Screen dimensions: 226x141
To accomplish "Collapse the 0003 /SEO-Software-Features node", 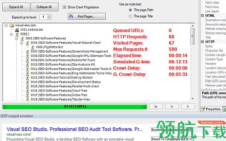I will [16, 39].
